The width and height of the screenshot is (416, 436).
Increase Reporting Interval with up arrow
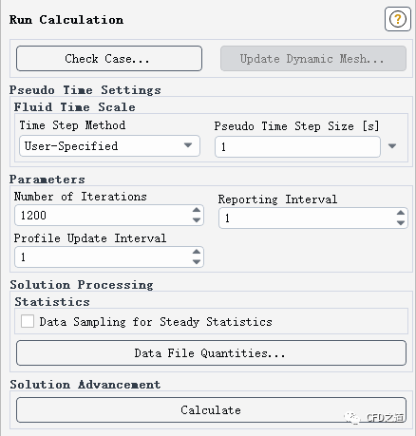coord(401,213)
